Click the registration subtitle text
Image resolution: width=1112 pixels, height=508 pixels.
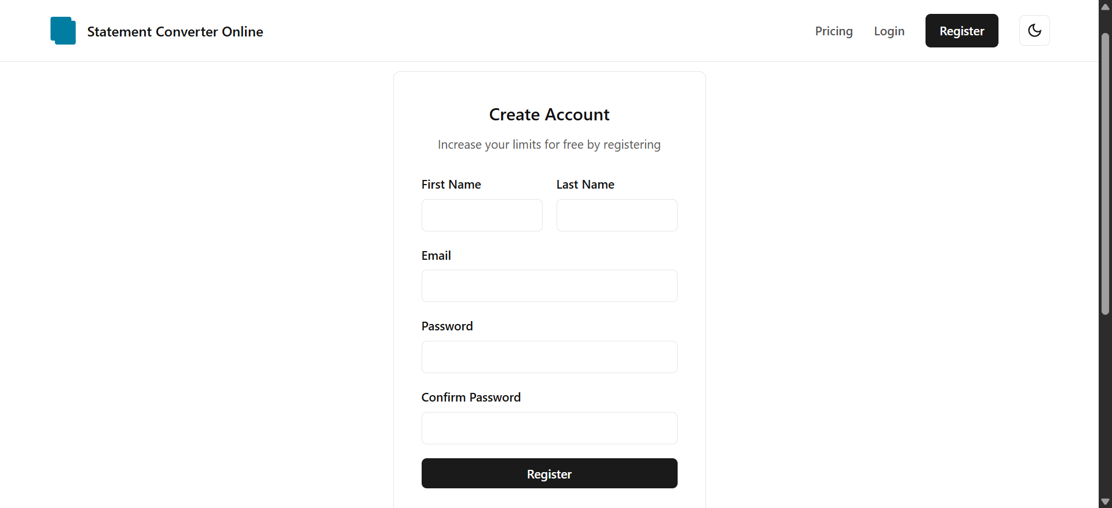coord(549,145)
